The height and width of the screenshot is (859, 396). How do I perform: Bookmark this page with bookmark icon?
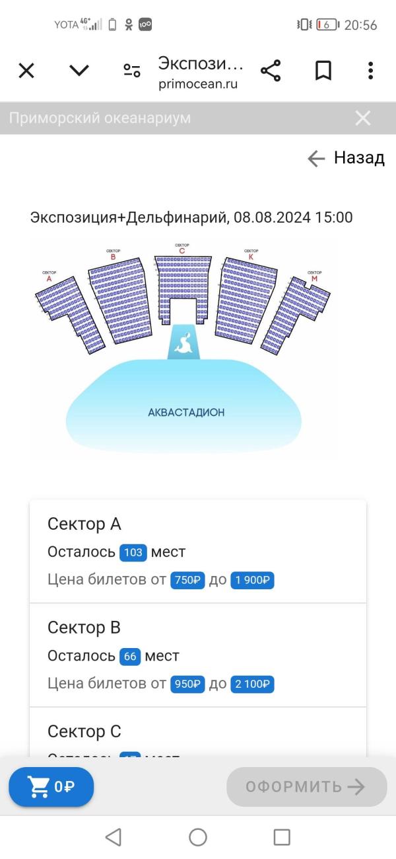323,70
